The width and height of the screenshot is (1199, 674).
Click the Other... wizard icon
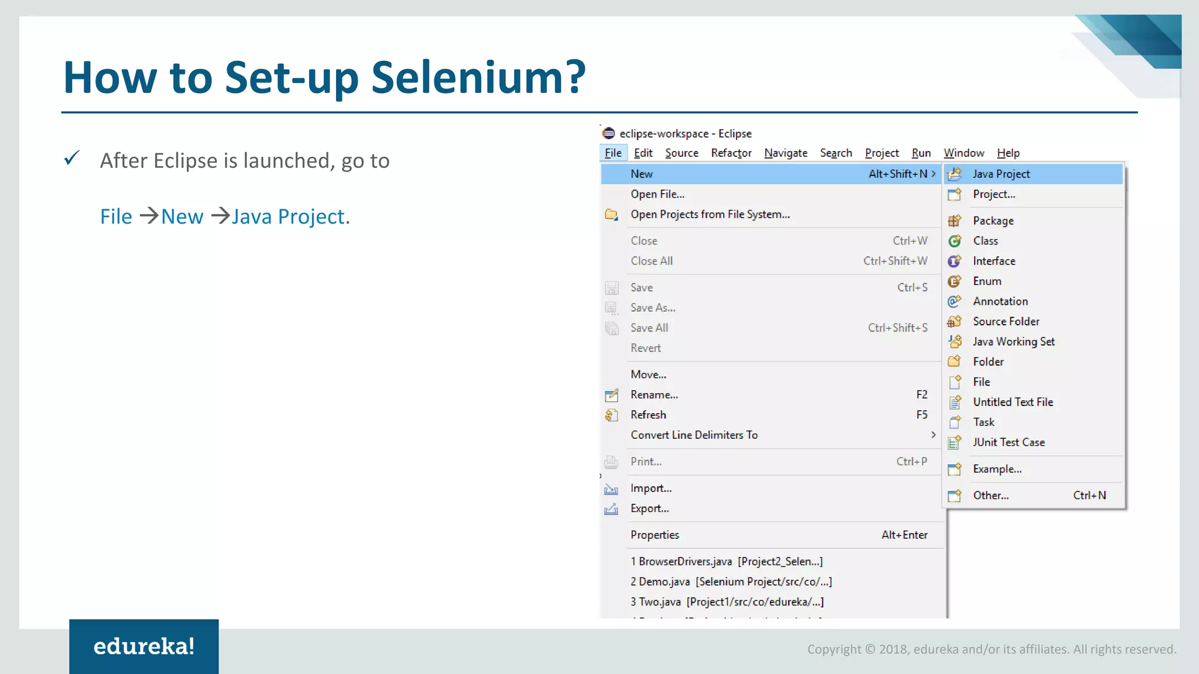[x=955, y=496]
